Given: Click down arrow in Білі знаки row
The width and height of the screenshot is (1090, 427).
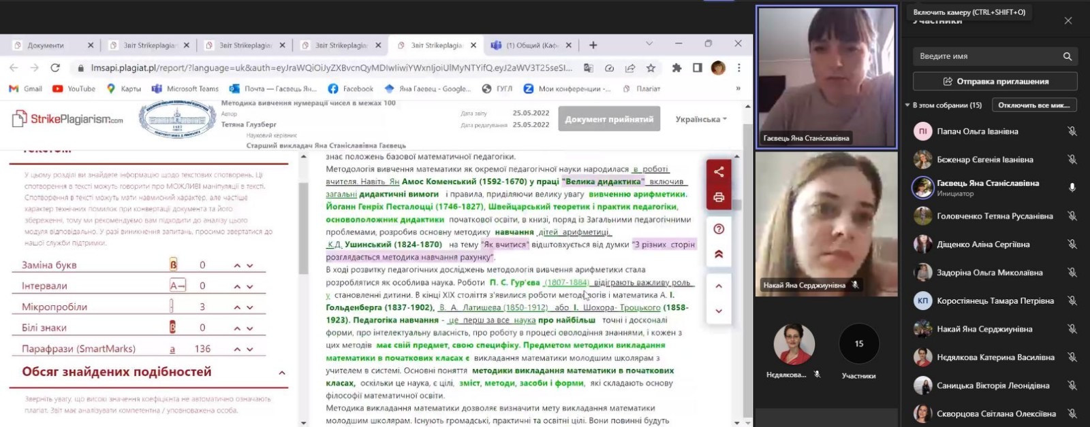Looking at the screenshot, I should 250,329.
